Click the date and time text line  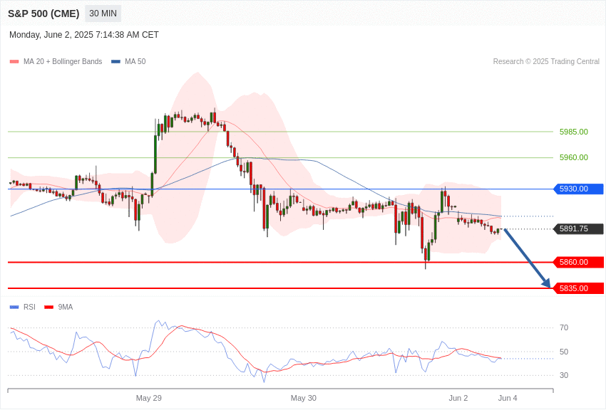tap(84, 35)
